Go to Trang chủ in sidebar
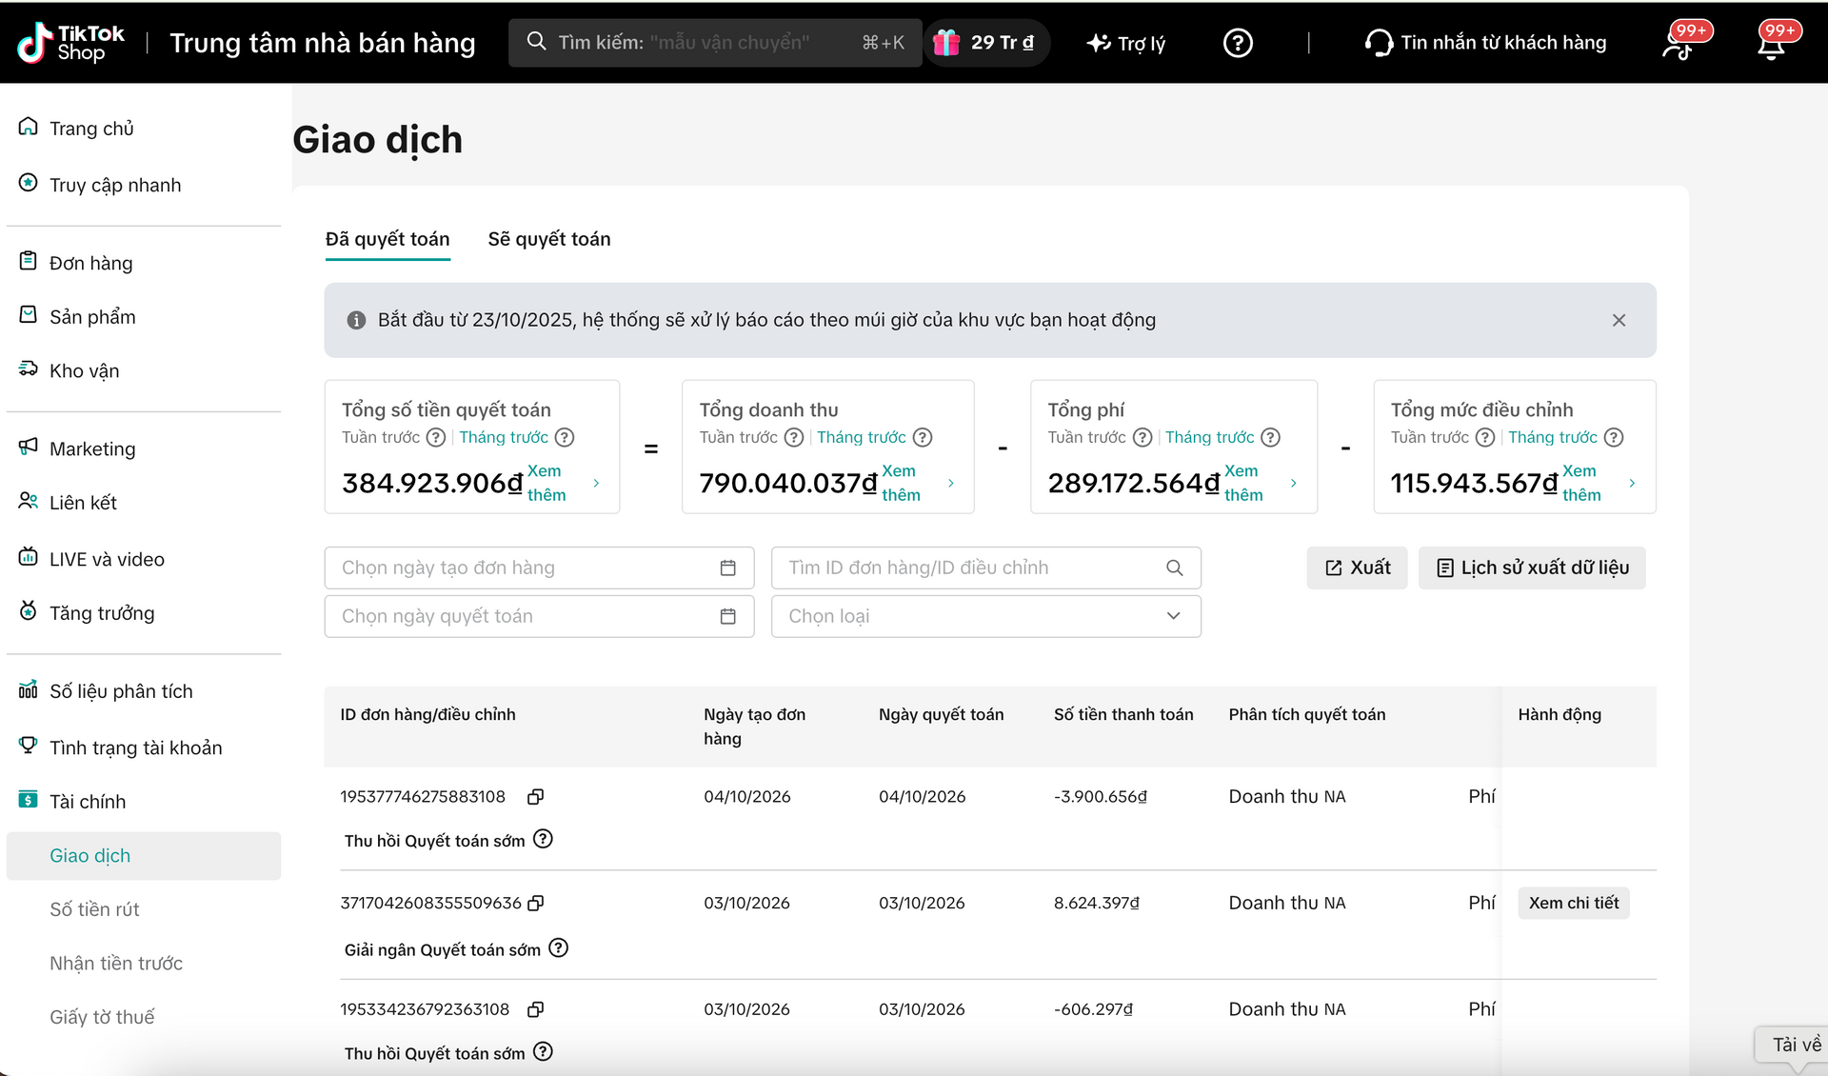Viewport: 1828px width, 1076px height. pyautogui.click(x=91, y=129)
